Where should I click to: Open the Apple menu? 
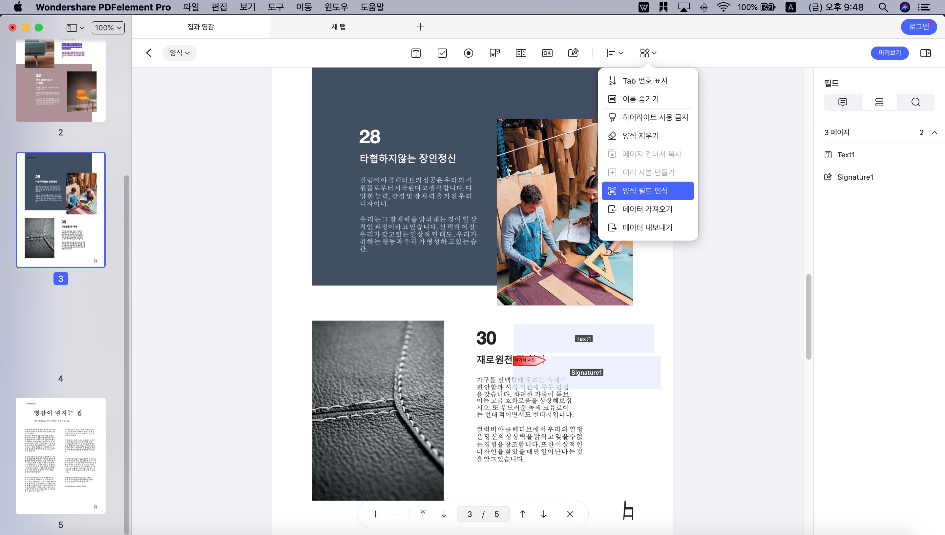tap(18, 7)
